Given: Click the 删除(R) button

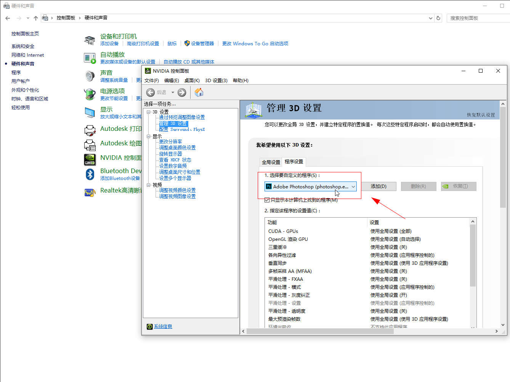Looking at the screenshot, I should coord(419,186).
